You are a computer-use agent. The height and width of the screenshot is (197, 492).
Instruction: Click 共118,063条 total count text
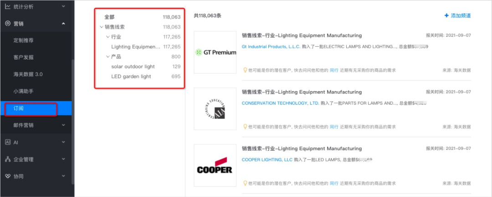pos(207,15)
